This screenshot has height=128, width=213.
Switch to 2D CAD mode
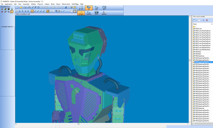click(81, 8)
